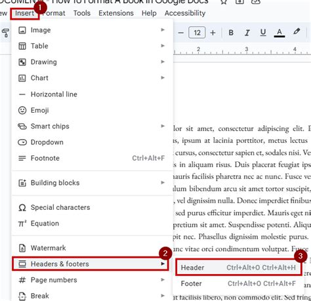
Task: Click the Equation pi icon
Action: pyautogui.click(x=22, y=224)
